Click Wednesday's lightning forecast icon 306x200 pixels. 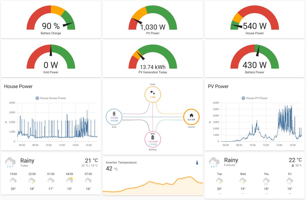point(243,181)
